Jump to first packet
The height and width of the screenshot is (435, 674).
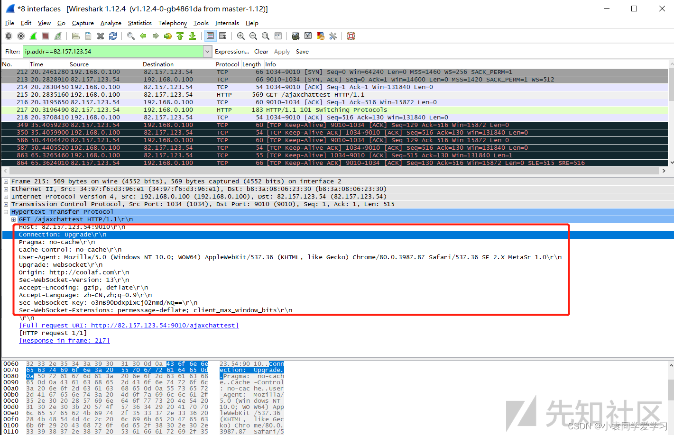[x=180, y=36]
